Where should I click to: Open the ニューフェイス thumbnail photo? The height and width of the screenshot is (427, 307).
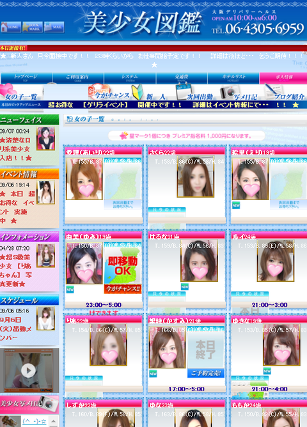click(x=46, y=138)
